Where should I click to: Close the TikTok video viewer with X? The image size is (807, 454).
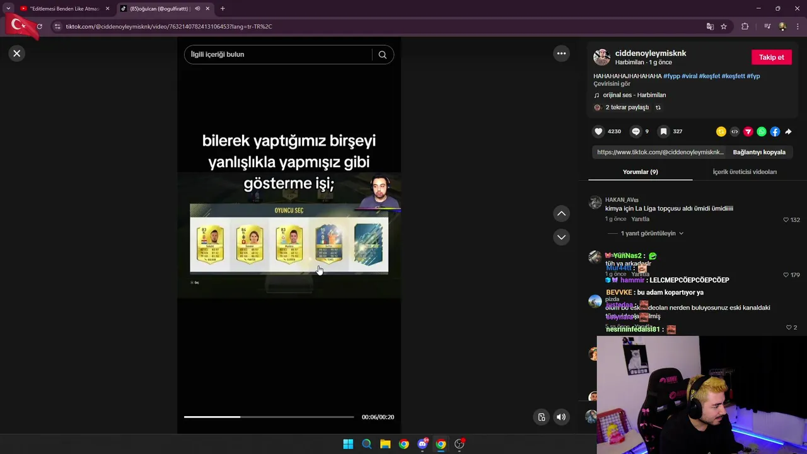point(17,54)
